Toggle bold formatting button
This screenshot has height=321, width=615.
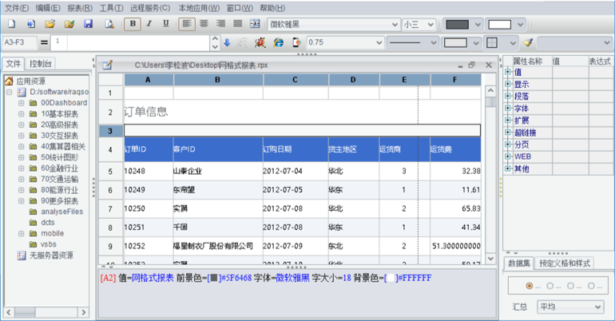133,25
